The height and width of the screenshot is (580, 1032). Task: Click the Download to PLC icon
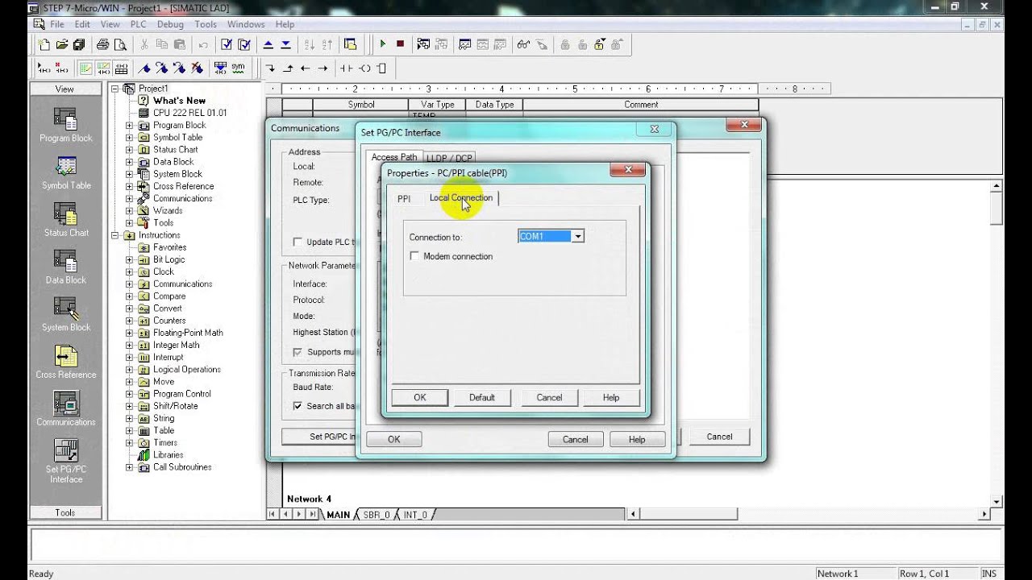tap(286, 44)
